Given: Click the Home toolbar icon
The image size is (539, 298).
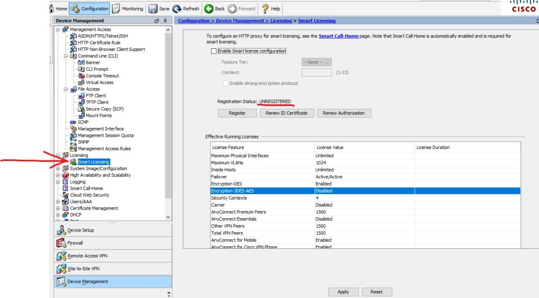Looking at the screenshot, I should [x=58, y=8].
